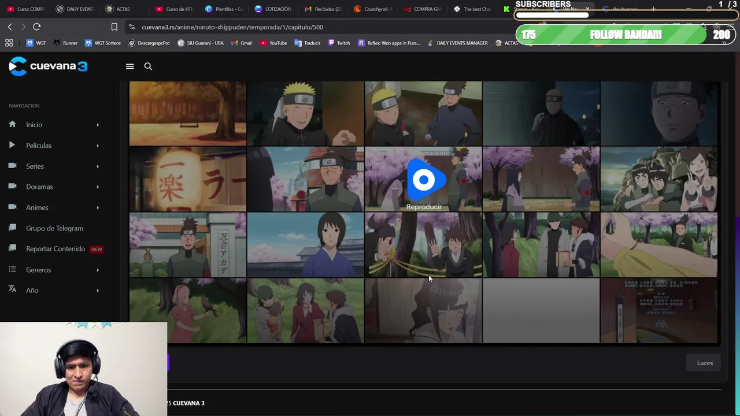This screenshot has width=740, height=416.
Task: Click the camera icon beside Animes
Action: coord(13,207)
